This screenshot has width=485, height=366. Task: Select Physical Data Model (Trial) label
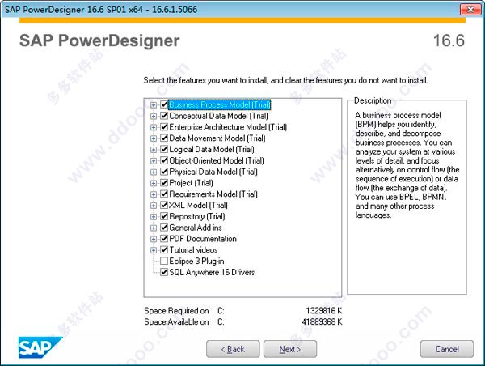[213, 172]
